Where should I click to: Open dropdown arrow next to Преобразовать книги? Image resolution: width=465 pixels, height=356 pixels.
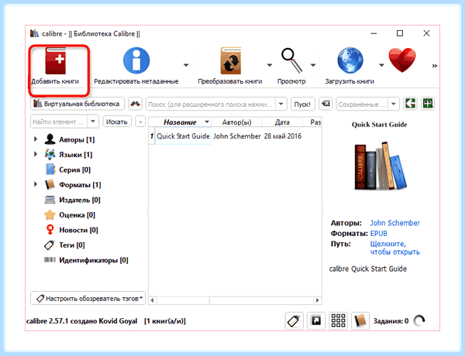269,65
